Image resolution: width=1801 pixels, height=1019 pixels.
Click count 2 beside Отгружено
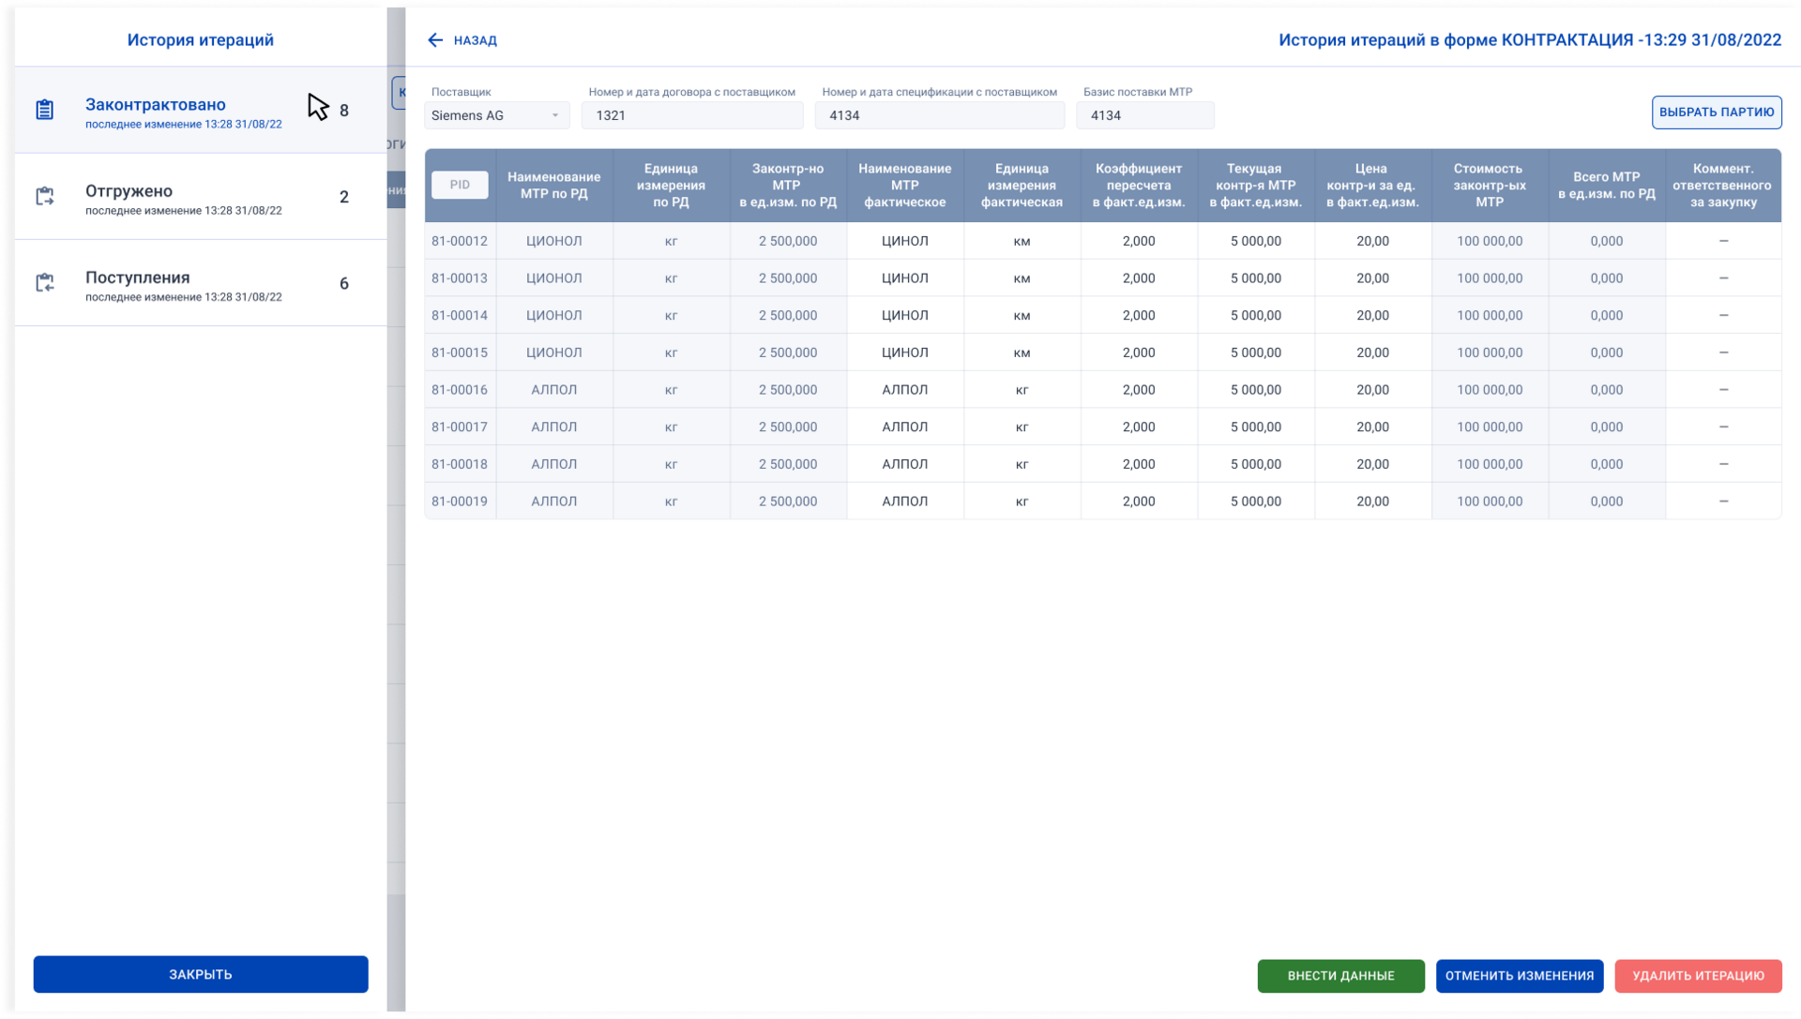click(x=344, y=197)
